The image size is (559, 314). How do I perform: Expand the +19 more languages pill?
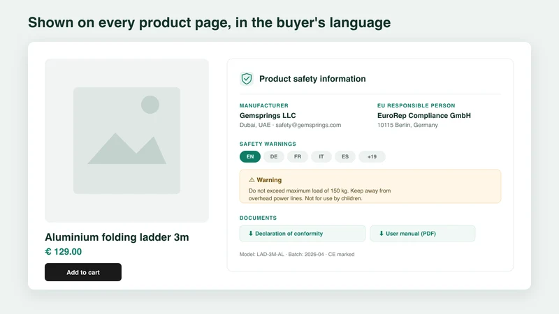tap(372, 156)
